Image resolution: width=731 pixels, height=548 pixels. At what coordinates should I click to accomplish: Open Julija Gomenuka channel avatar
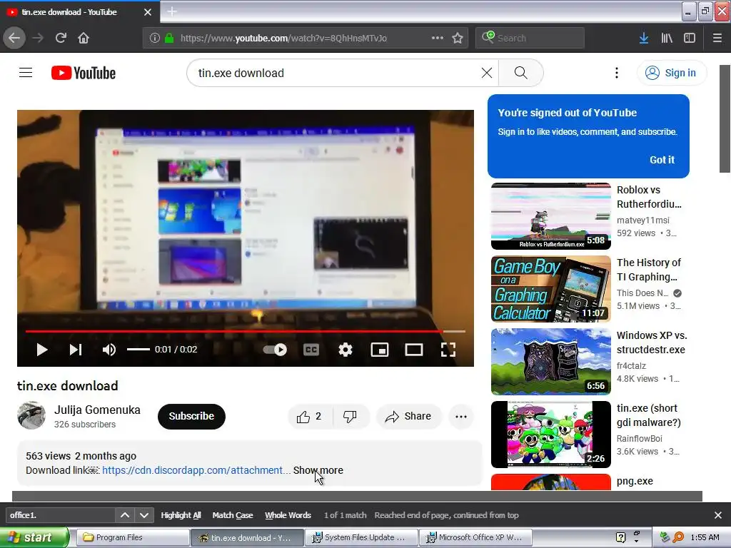click(x=31, y=415)
